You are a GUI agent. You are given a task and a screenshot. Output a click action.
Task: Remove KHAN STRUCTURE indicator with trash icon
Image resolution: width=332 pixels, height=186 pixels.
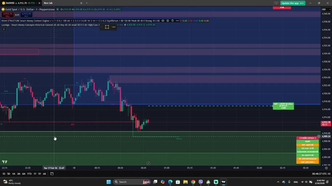[172, 21]
